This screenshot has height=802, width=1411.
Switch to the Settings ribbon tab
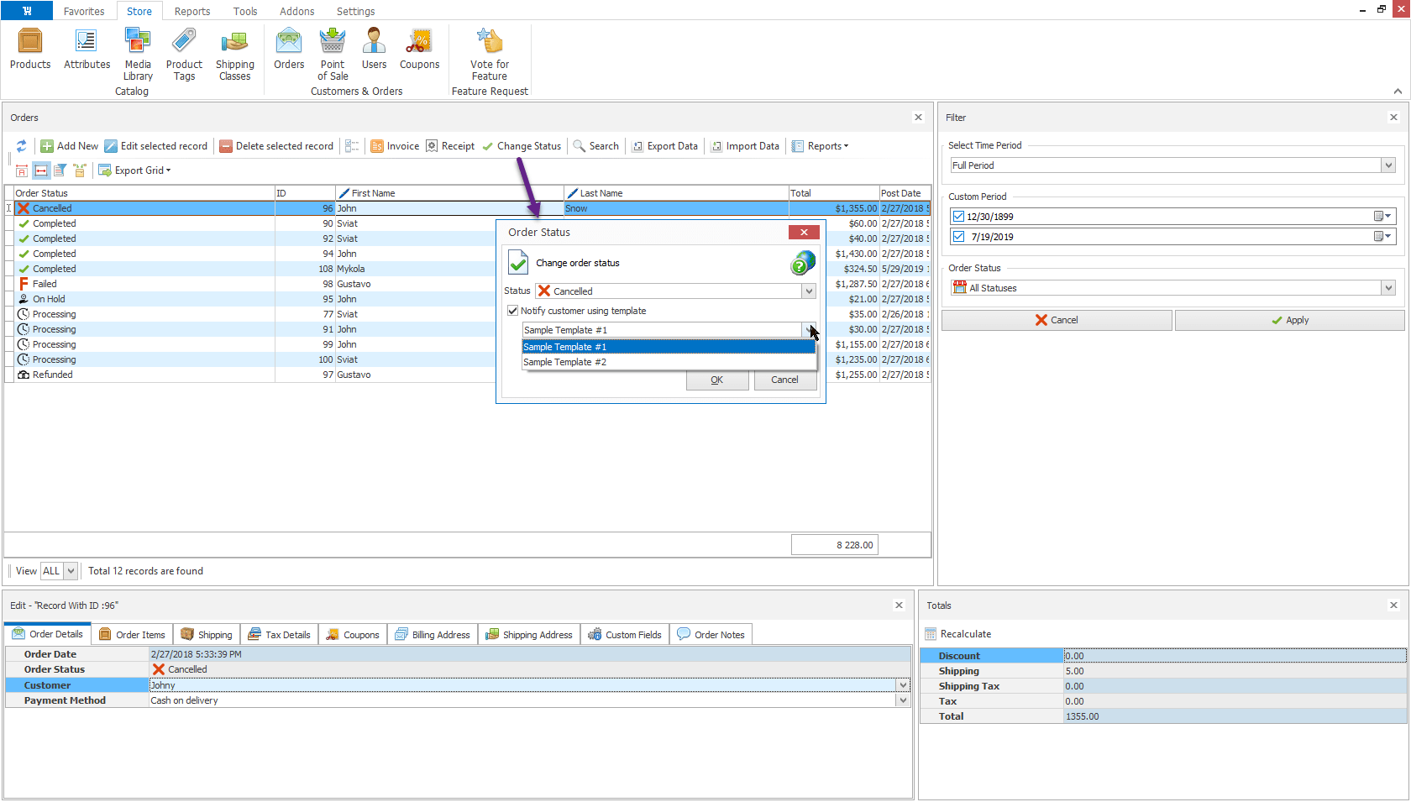click(356, 11)
